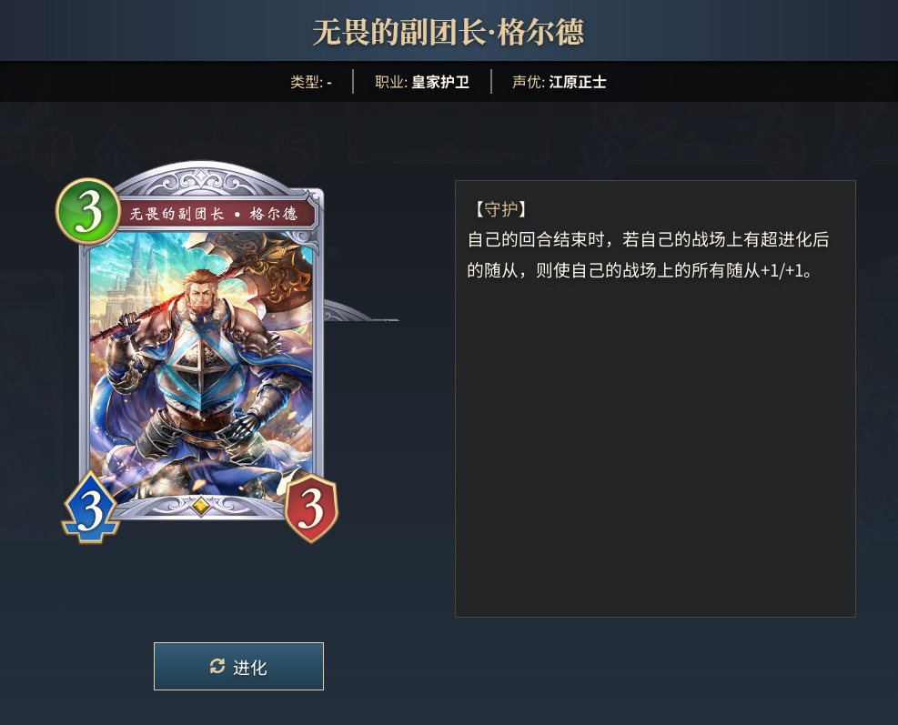Click the 进化 evolve button

[238, 667]
